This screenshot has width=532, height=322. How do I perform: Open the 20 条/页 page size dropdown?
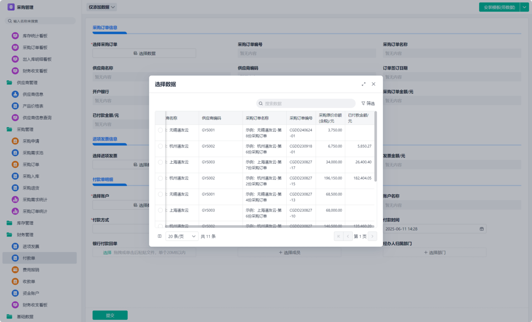click(x=182, y=236)
